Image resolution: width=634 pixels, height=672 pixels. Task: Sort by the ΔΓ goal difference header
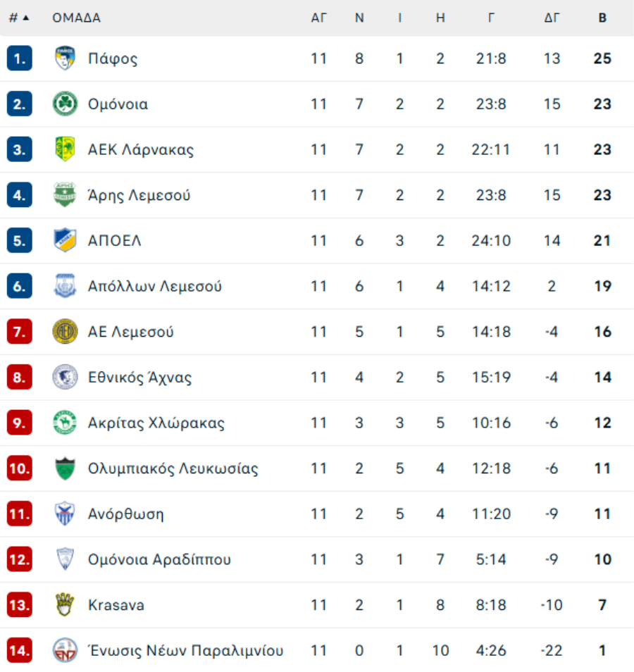(x=552, y=18)
